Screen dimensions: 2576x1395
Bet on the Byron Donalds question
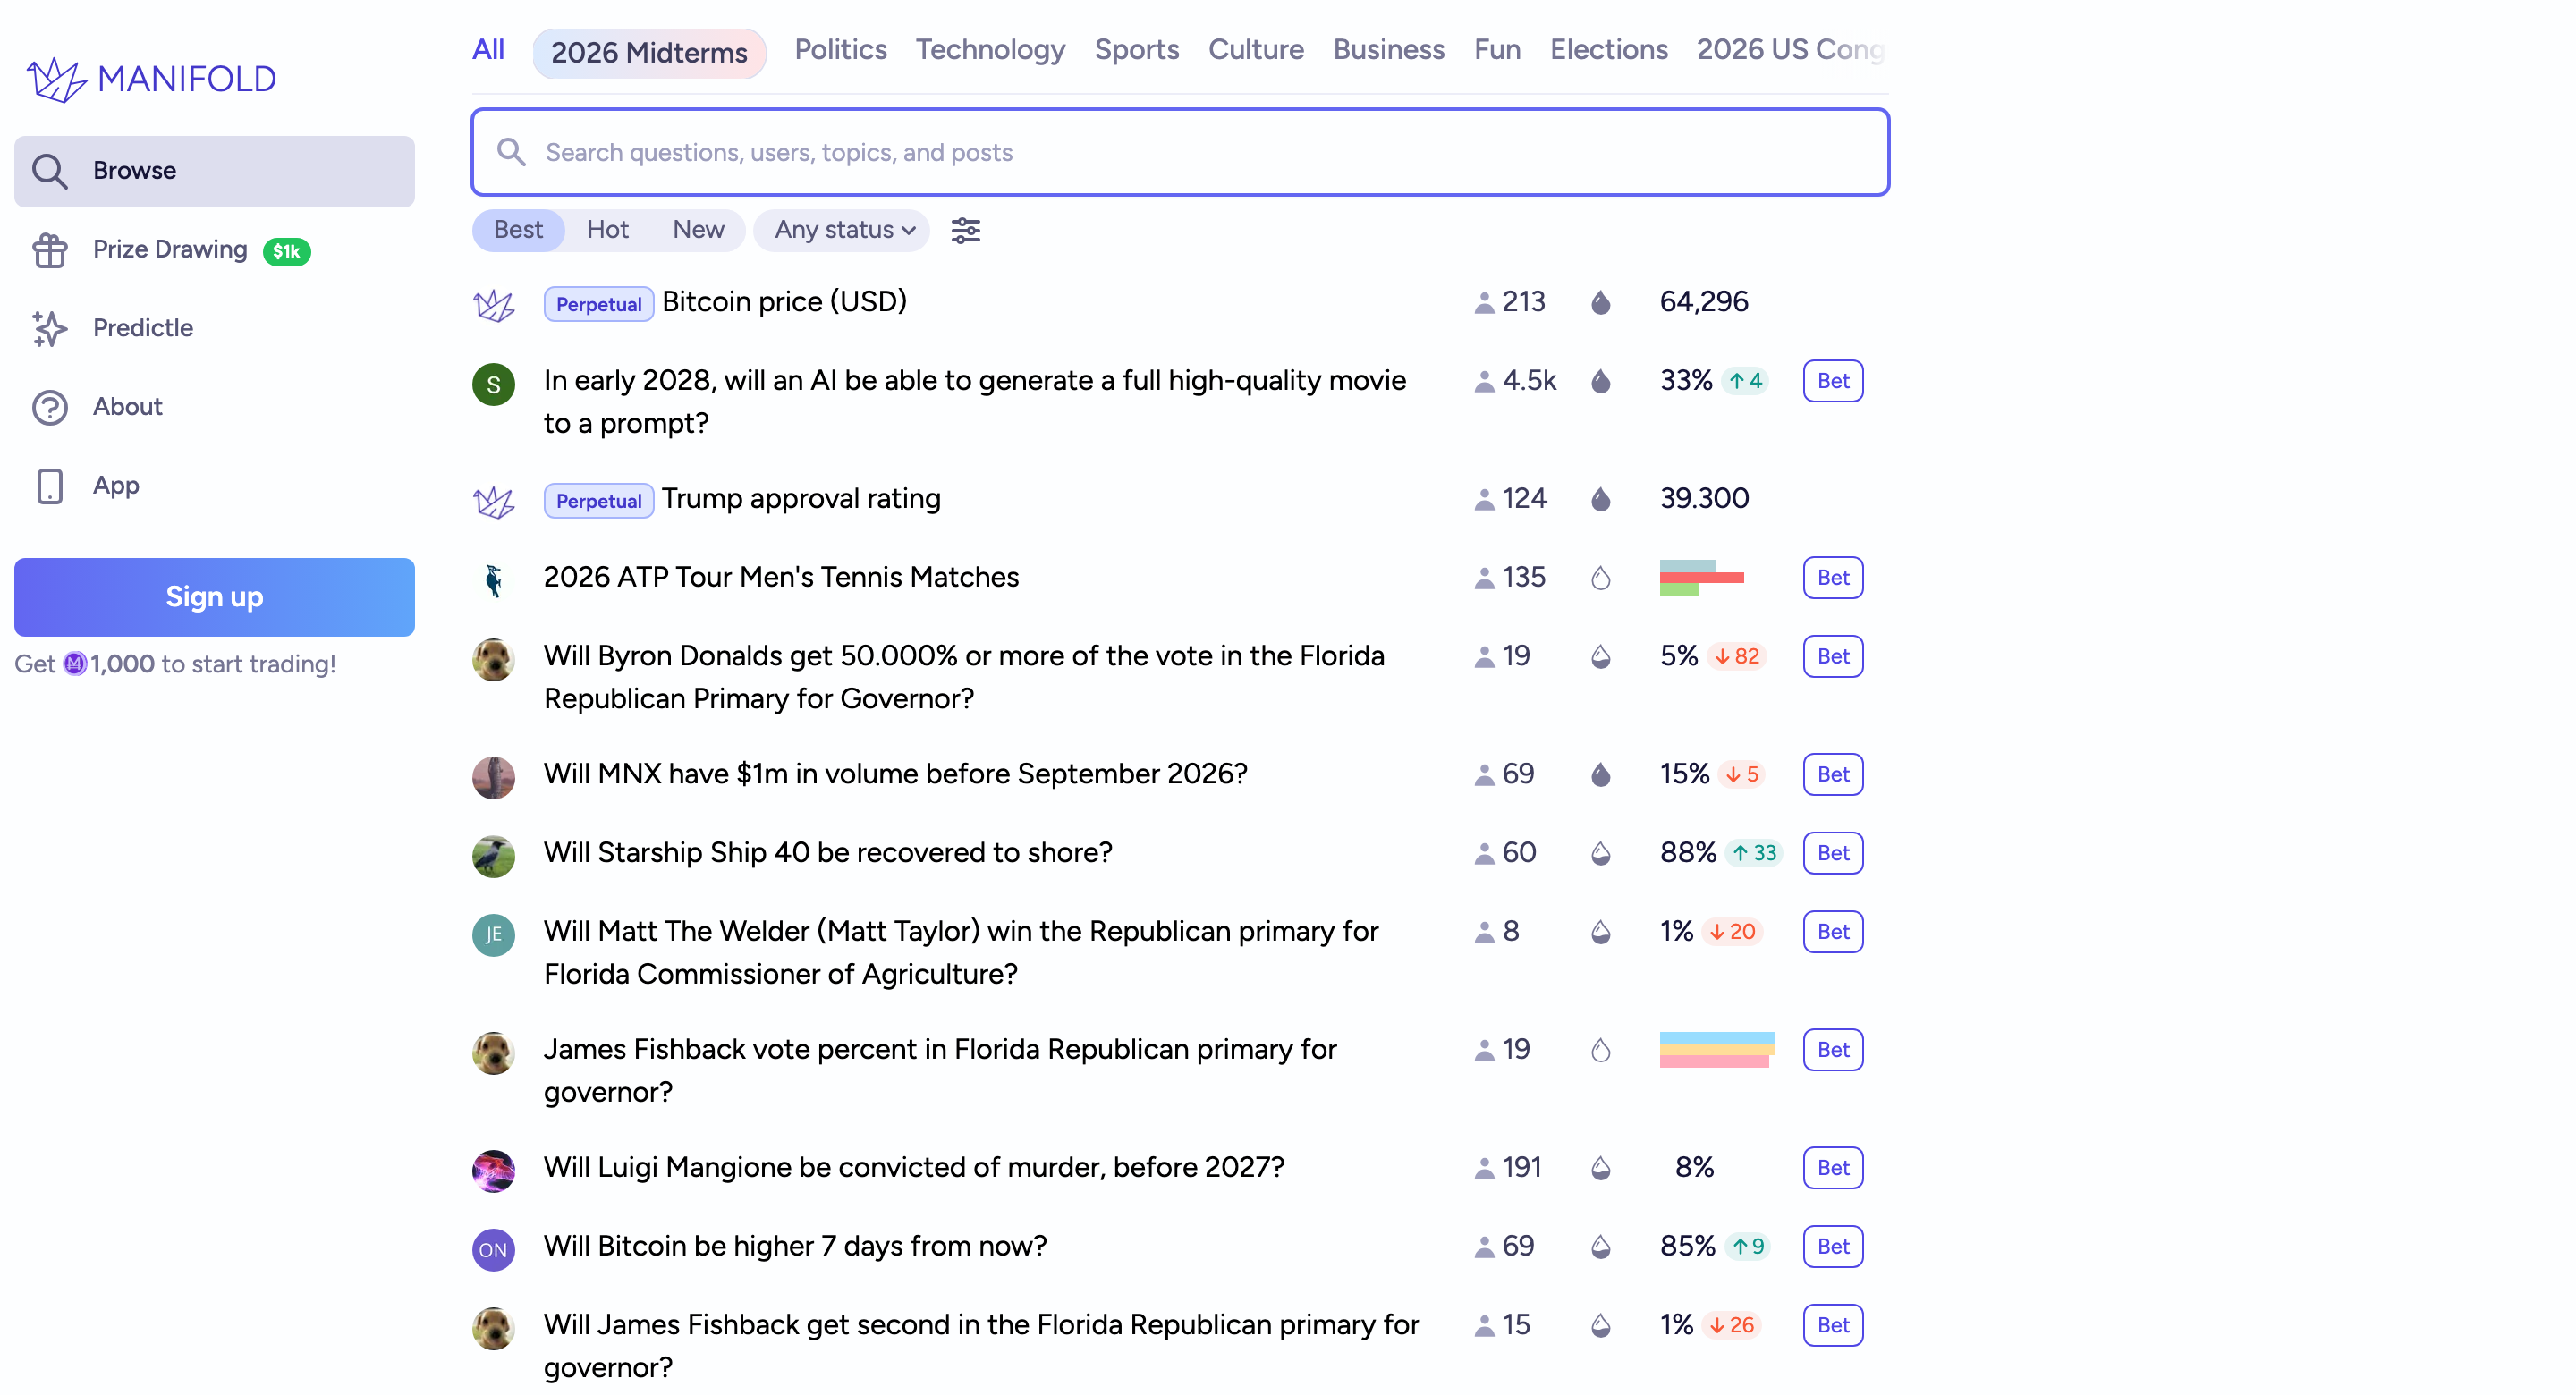coord(1833,656)
